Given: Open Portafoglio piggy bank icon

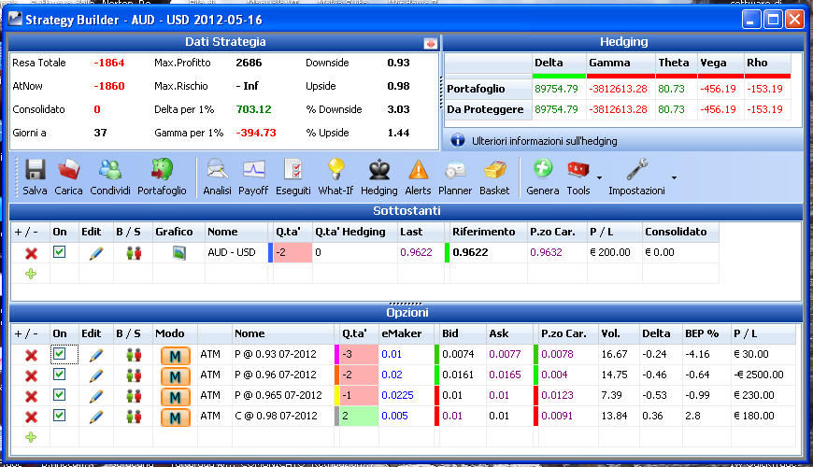Looking at the screenshot, I should pos(162,170).
